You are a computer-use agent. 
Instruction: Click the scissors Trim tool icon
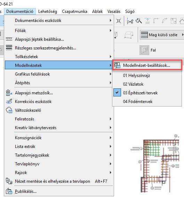pyautogui.click(x=130, y=21)
